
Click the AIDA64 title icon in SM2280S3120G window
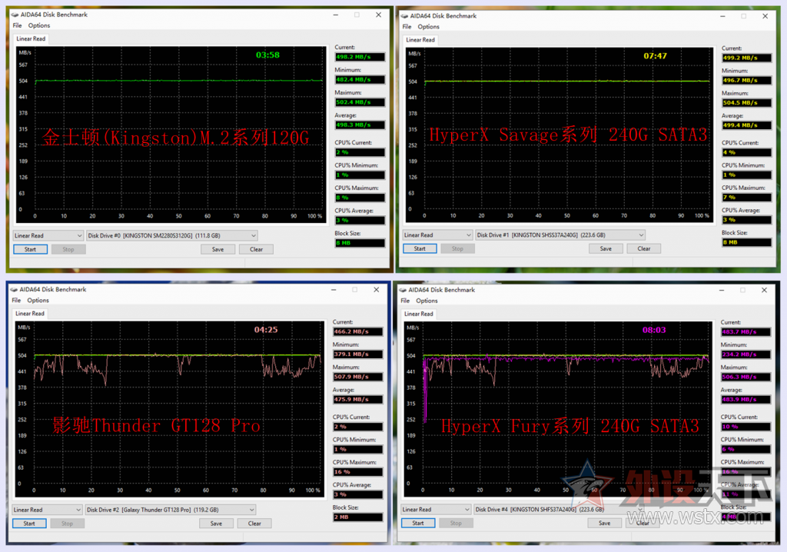pos(15,15)
